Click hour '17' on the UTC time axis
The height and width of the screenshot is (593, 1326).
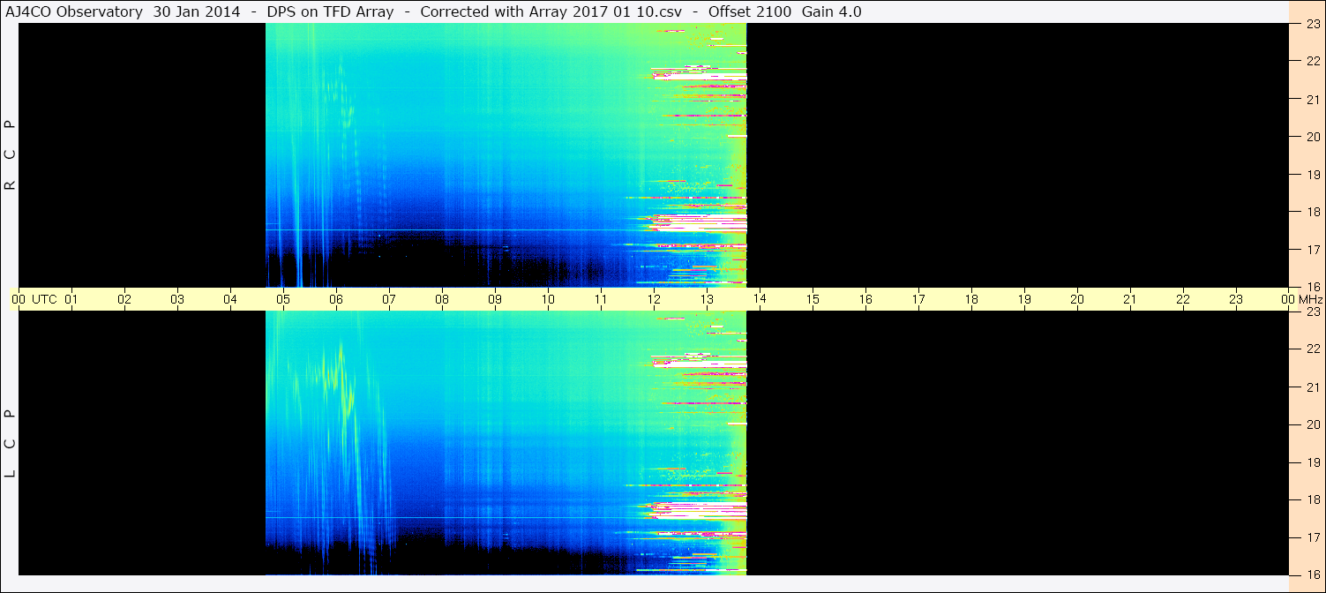click(x=918, y=299)
